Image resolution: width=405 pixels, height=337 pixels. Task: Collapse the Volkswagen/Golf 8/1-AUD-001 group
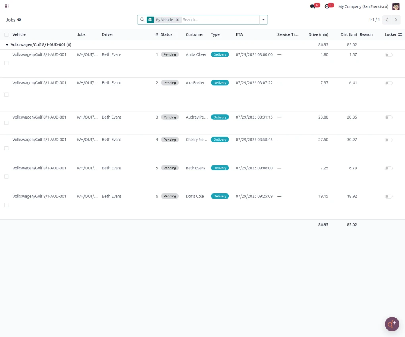pyautogui.click(x=7, y=45)
